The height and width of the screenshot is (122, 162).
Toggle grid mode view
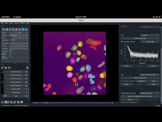point(18,102)
